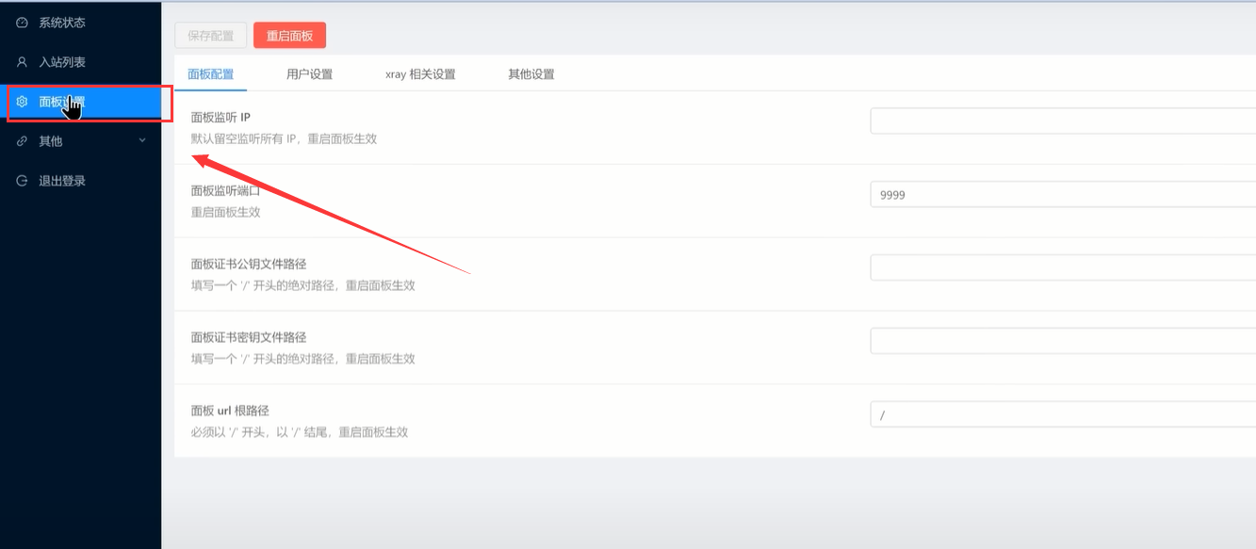
Task: Click the 面板证书密钥文件路径 input box
Action: point(1062,341)
